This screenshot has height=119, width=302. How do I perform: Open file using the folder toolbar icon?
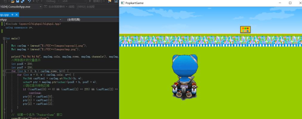pos(13,1)
